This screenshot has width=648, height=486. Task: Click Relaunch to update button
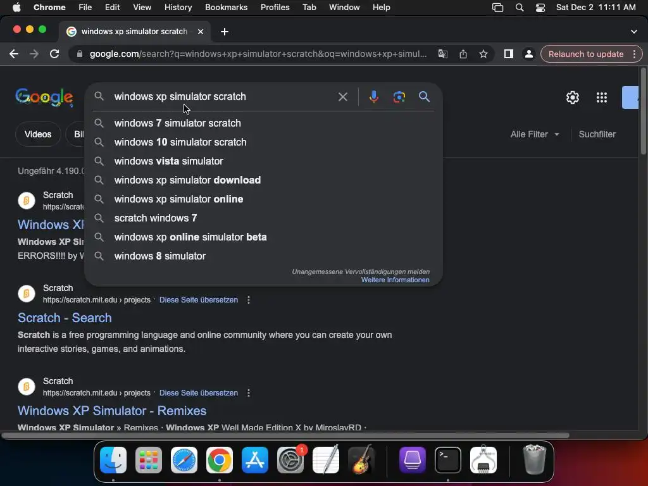586,54
